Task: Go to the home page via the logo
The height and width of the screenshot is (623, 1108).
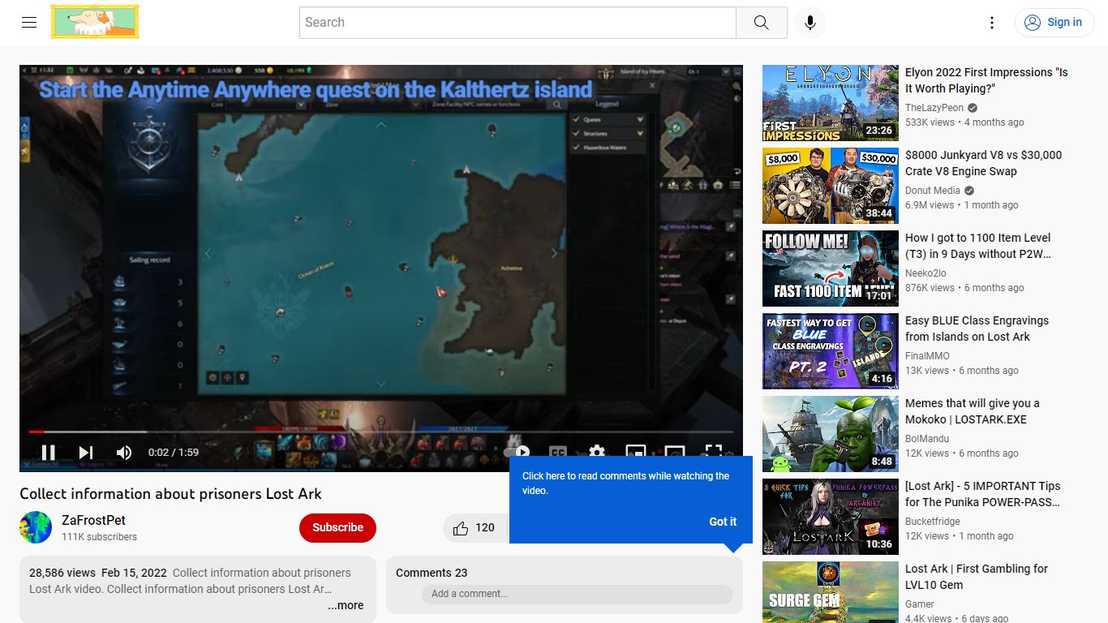Action: (x=95, y=22)
